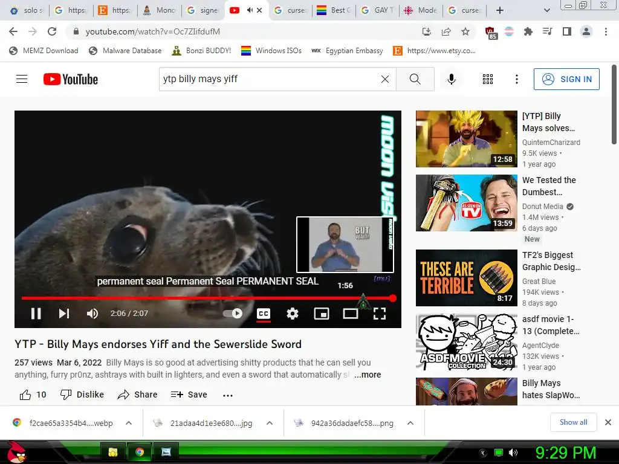This screenshot has width=619, height=464.
Task: Visit Donut Media channel
Action: coord(542,207)
